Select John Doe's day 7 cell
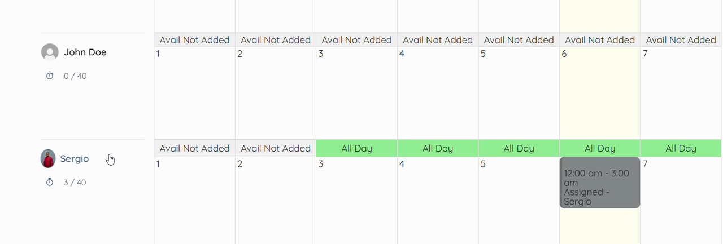Image resolution: width=723 pixels, height=244 pixels. click(x=681, y=93)
